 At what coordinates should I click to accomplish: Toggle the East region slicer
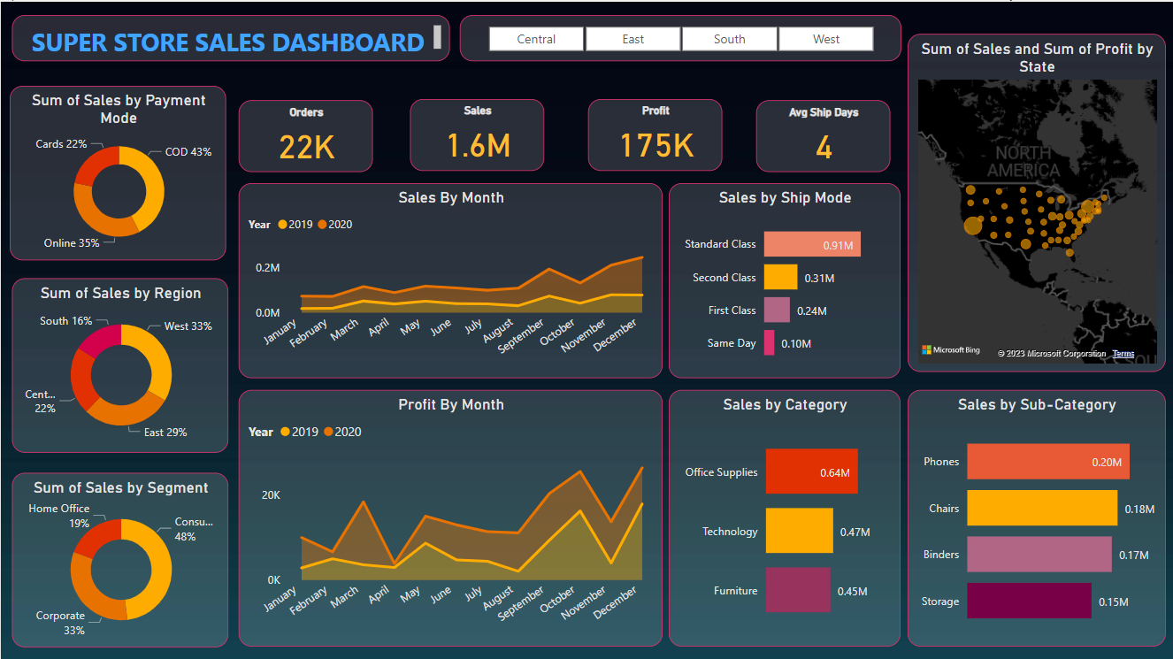tap(632, 39)
